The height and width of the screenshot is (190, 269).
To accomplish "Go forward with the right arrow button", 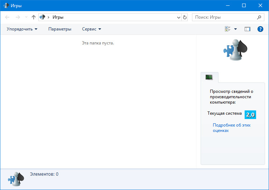I will pyautogui.click(x=18, y=17).
